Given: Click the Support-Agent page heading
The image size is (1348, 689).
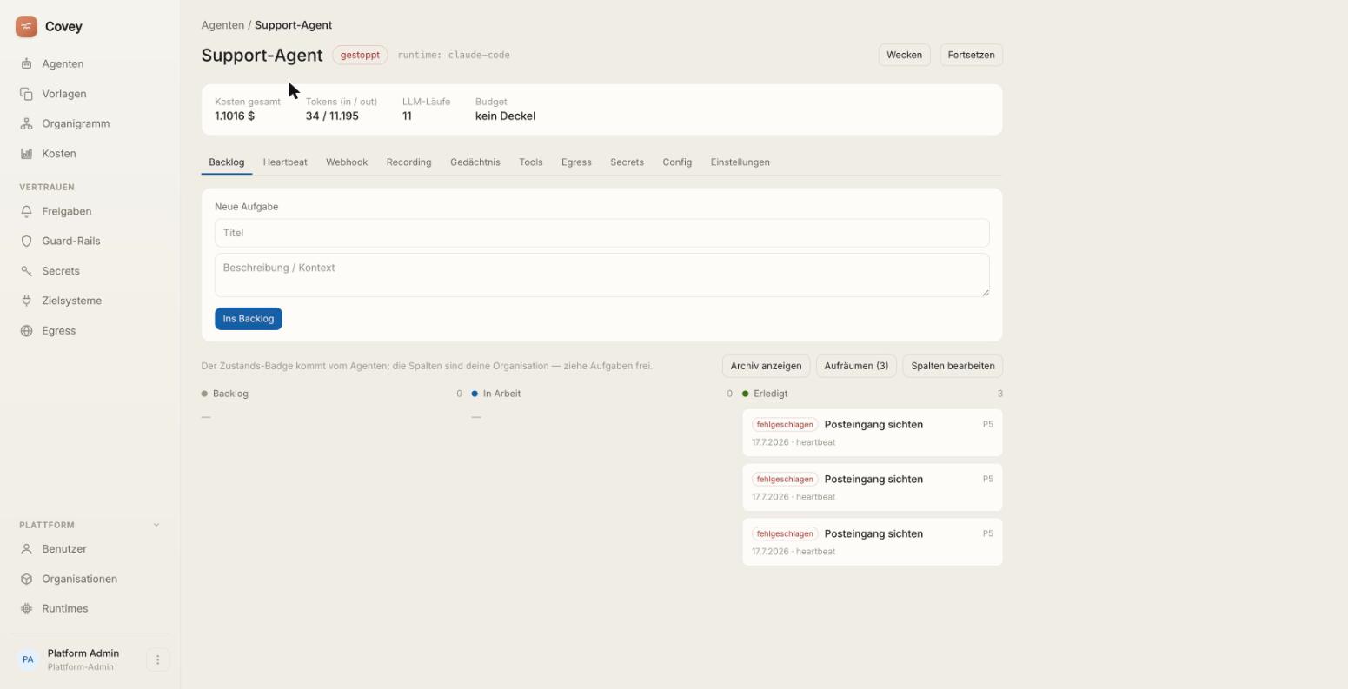Looking at the screenshot, I should (262, 56).
